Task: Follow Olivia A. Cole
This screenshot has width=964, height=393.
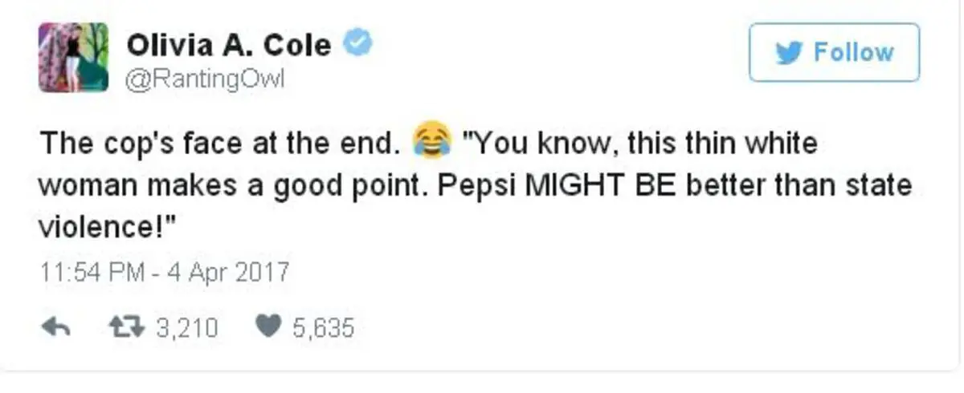Action: [834, 53]
